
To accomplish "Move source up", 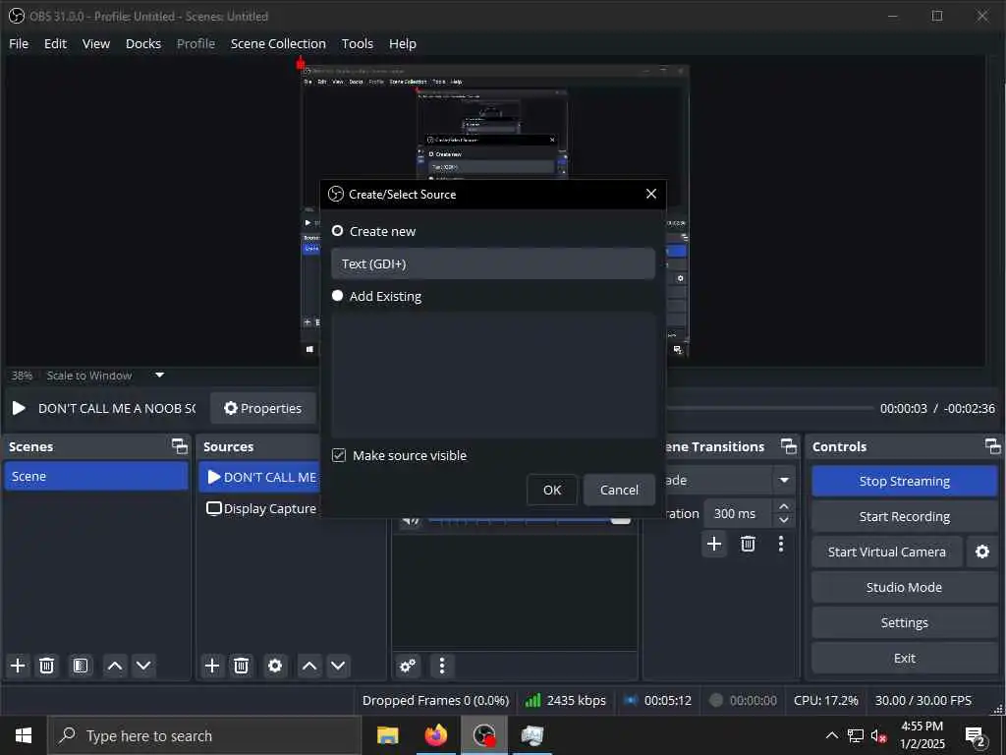I will click(309, 666).
